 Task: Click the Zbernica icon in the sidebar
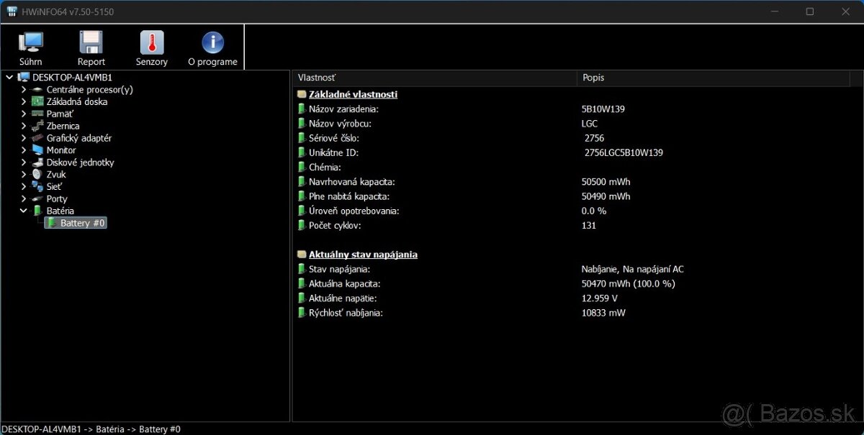pyautogui.click(x=38, y=125)
